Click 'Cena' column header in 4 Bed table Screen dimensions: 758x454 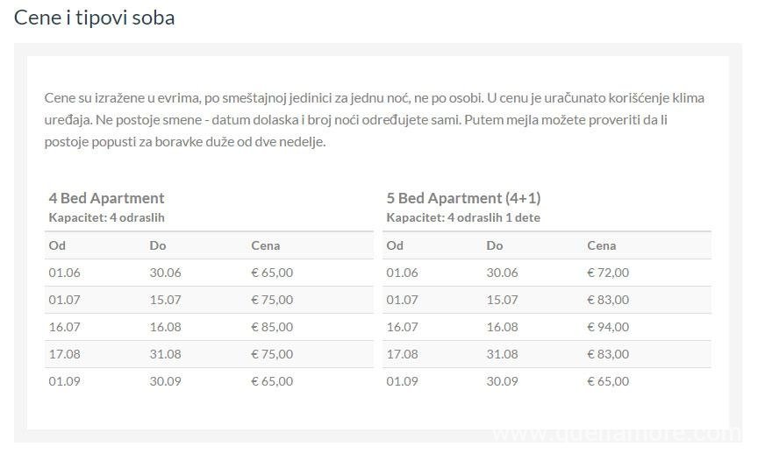tap(265, 245)
